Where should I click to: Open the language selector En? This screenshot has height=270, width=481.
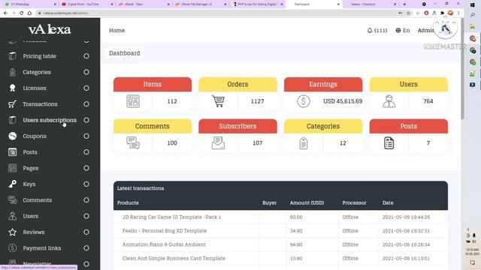[403, 30]
